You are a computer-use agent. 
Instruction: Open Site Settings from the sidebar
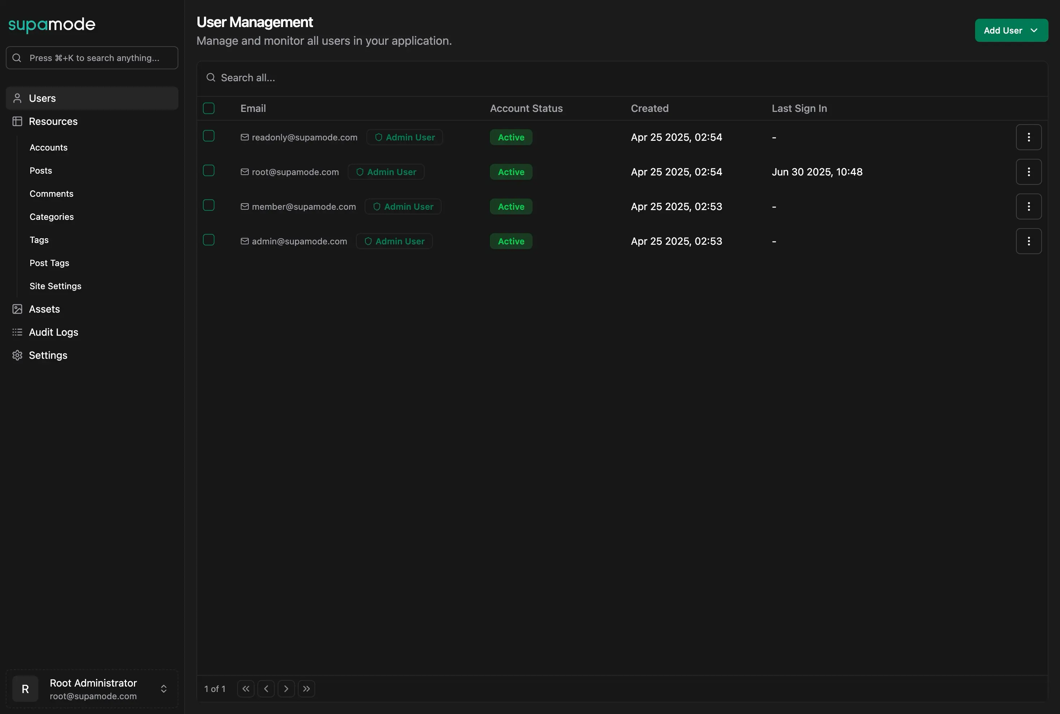pyautogui.click(x=56, y=286)
